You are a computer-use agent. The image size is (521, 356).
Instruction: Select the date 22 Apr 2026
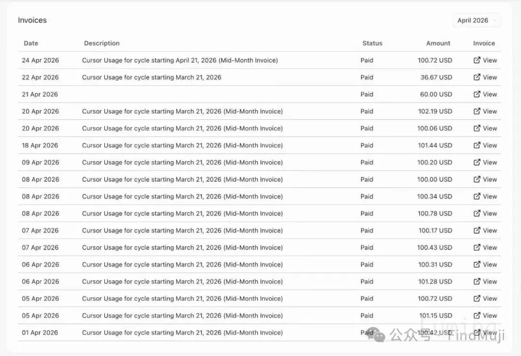40,77
